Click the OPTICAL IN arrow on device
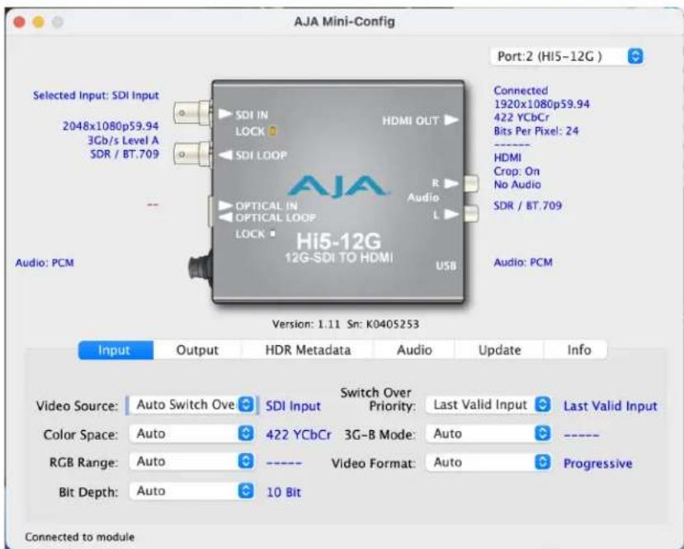The image size is (684, 549). tap(225, 205)
